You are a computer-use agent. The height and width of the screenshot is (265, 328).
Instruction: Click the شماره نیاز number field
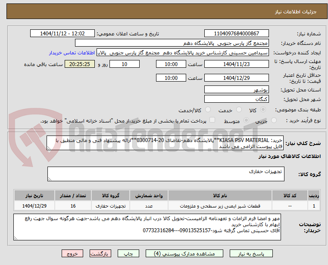pyautogui.click(x=236, y=34)
